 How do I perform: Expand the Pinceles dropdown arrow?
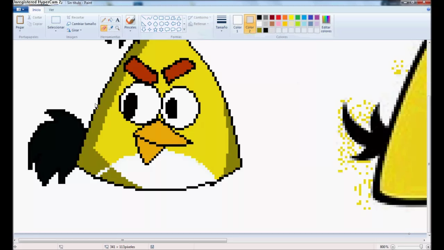pos(130,31)
